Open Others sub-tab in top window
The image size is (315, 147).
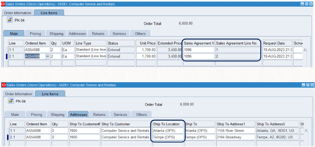pyautogui.click(x=140, y=34)
